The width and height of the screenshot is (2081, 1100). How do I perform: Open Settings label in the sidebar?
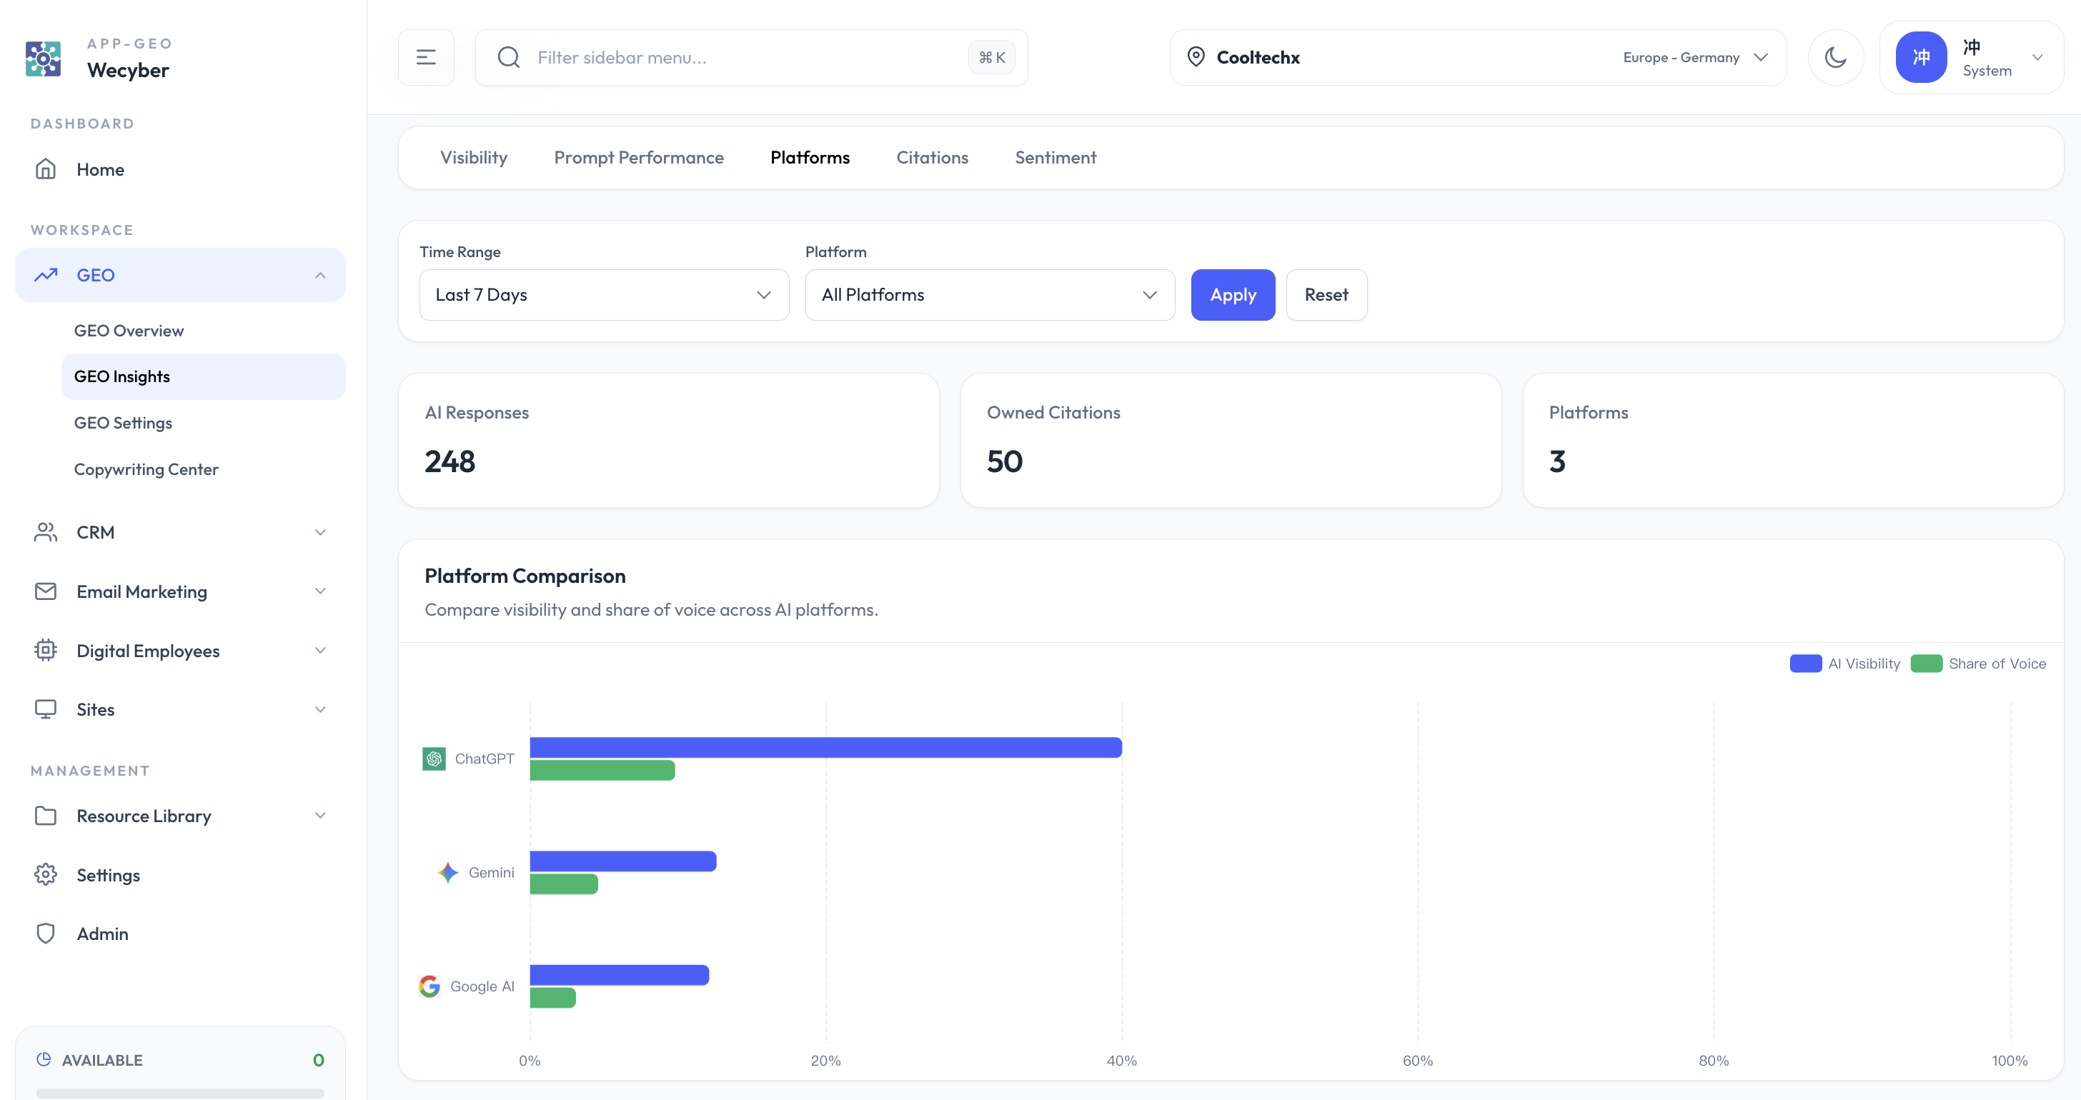[108, 876]
